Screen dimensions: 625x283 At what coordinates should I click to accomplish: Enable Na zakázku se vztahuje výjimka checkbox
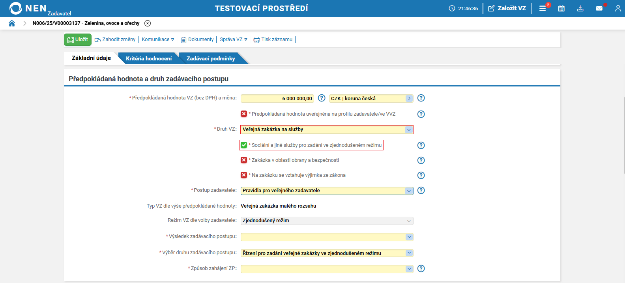click(x=244, y=175)
